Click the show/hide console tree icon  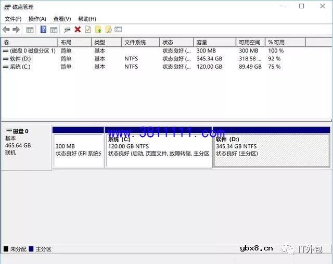tap(30, 30)
